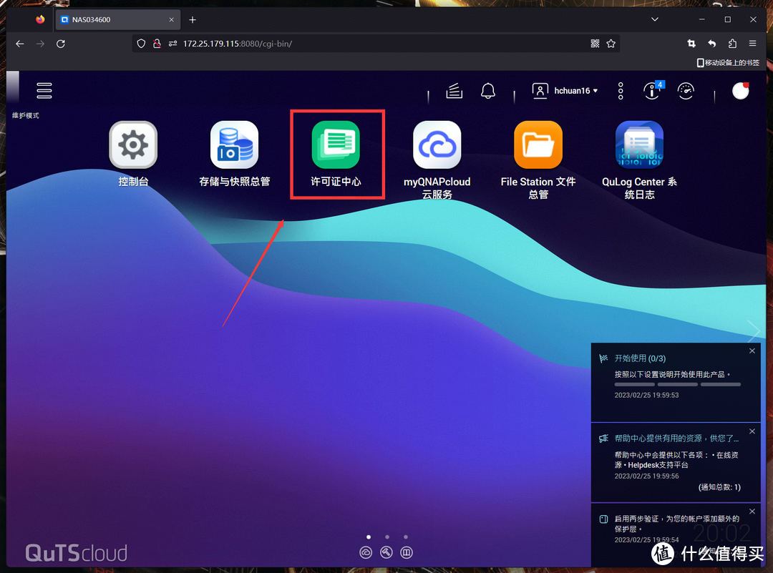The width and height of the screenshot is (773, 573).
Task: Open the main hamburger menu in QuTS
Action: click(44, 90)
